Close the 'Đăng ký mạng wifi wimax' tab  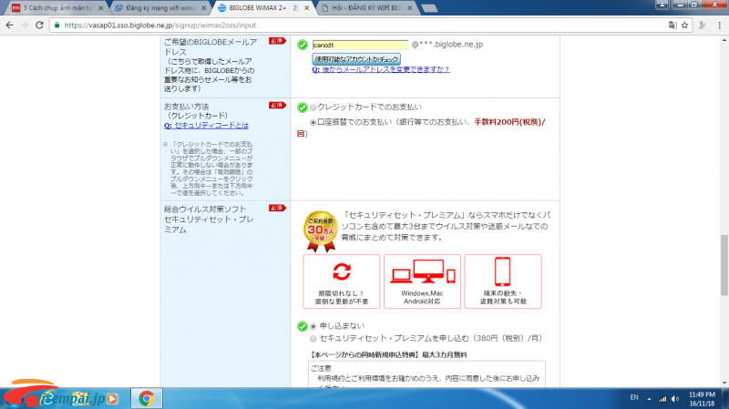203,8
